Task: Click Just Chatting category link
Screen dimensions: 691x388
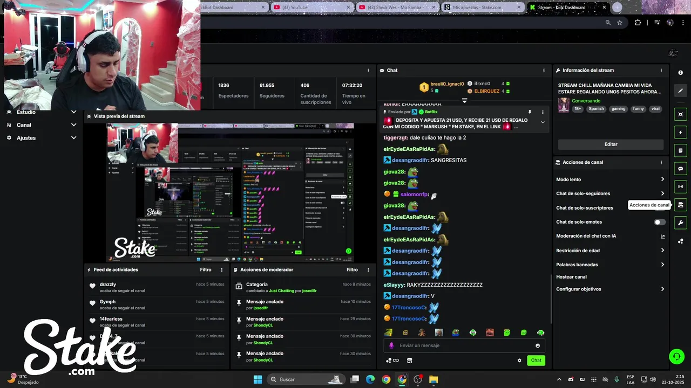Action: (x=282, y=291)
